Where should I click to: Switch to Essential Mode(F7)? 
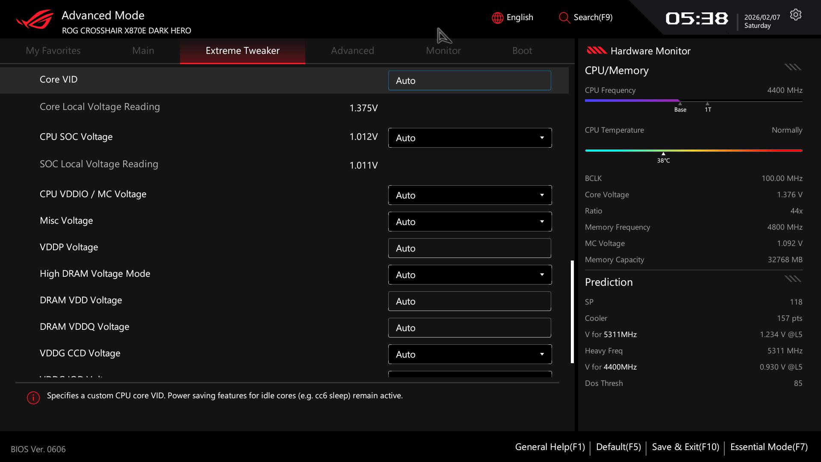(768, 447)
